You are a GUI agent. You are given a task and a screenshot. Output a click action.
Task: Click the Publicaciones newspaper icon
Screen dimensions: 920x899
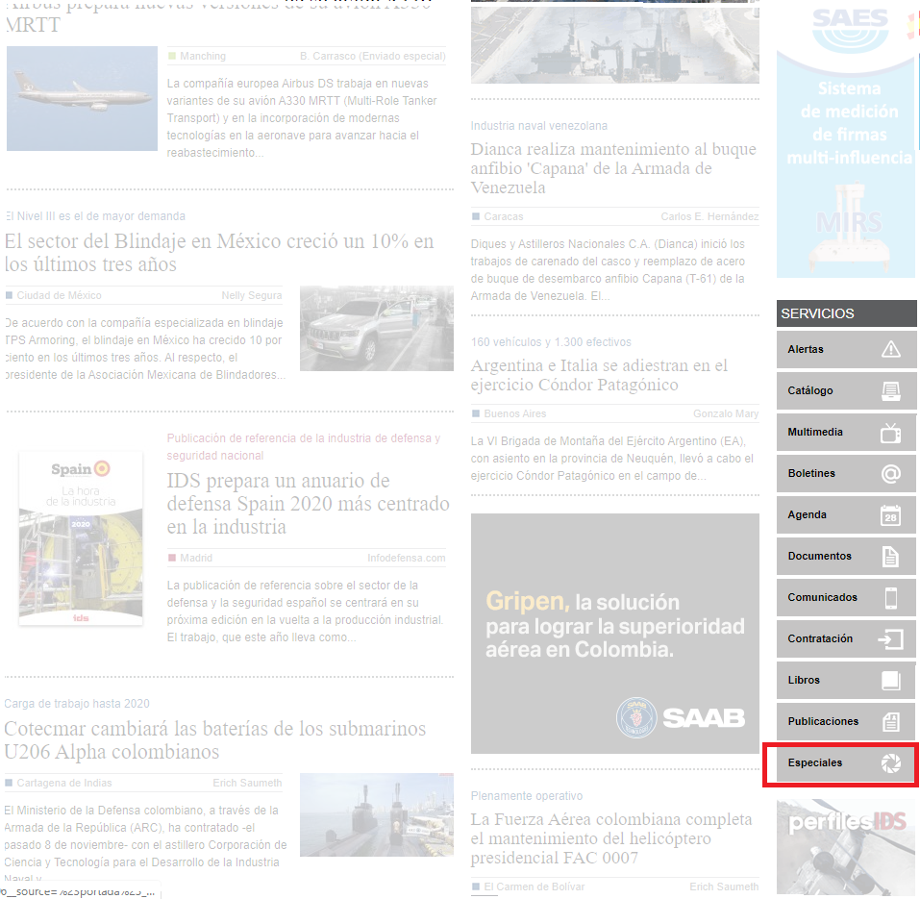[x=890, y=721]
